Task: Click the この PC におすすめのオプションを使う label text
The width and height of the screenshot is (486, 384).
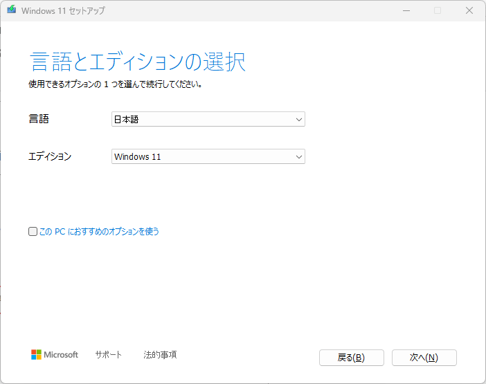Action: (x=99, y=231)
